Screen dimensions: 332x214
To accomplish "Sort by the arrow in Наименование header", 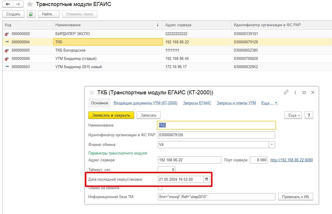I will [158, 25].
